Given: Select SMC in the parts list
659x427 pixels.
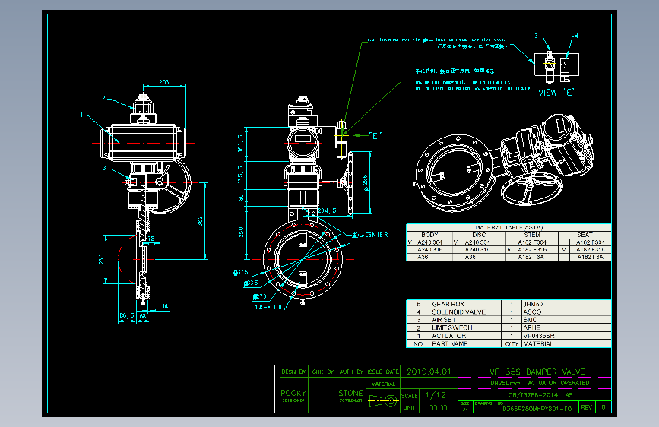Looking at the screenshot, I should coord(530,320).
